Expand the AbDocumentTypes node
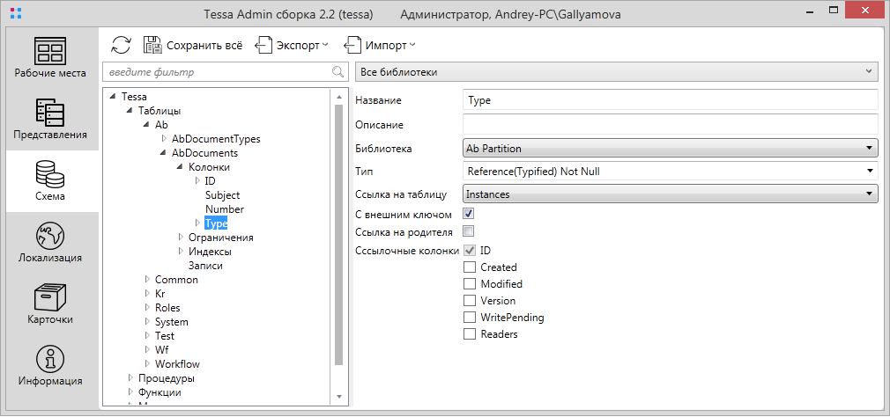 tap(165, 138)
